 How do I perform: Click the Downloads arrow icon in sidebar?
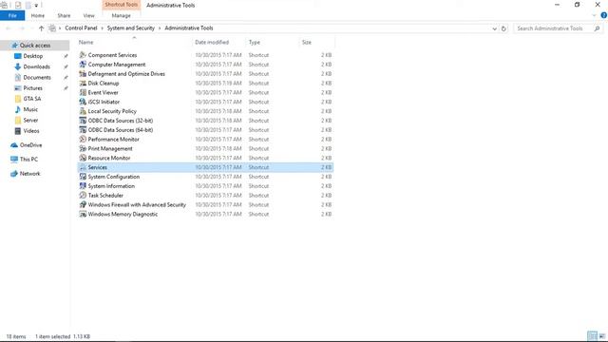(x=17, y=66)
